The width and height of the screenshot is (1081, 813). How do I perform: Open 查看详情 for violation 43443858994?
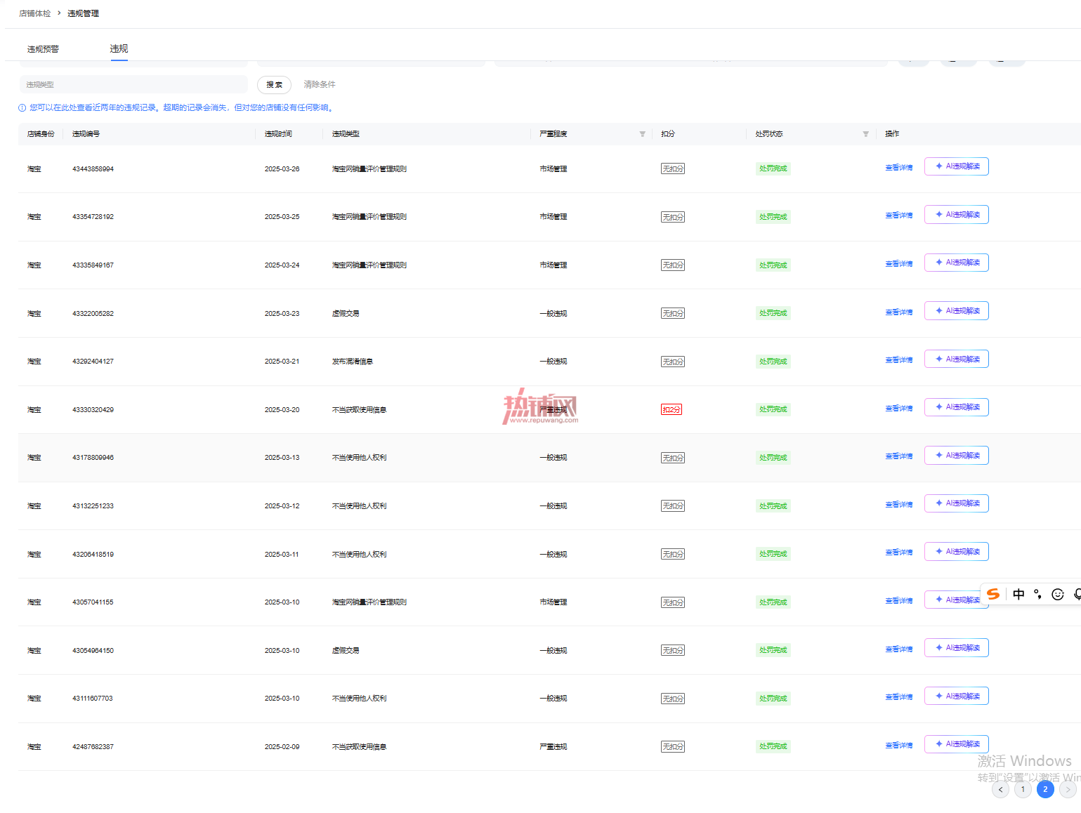tap(899, 168)
